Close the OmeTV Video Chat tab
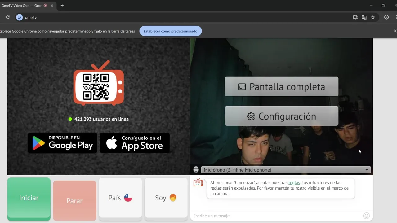This screenshot has height=223, width=397. pyautogui.click(x=52, y=5)
